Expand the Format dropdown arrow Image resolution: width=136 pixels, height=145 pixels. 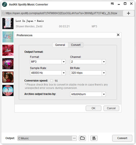(63, 62)
